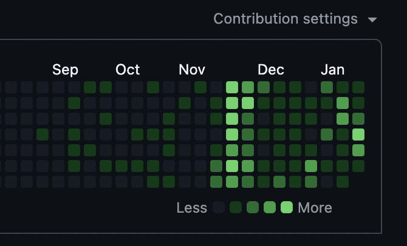Select the top cell of the first Dec week
This screenshot has width=407, height=246.
point(264,87)
